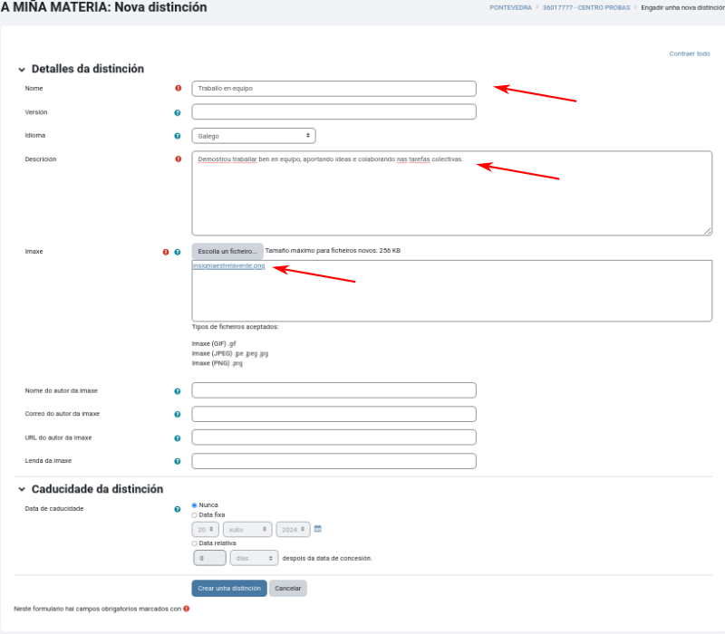Open the Idioma dropdown showing Galego

pyautogui.click(x=253, y=136)
